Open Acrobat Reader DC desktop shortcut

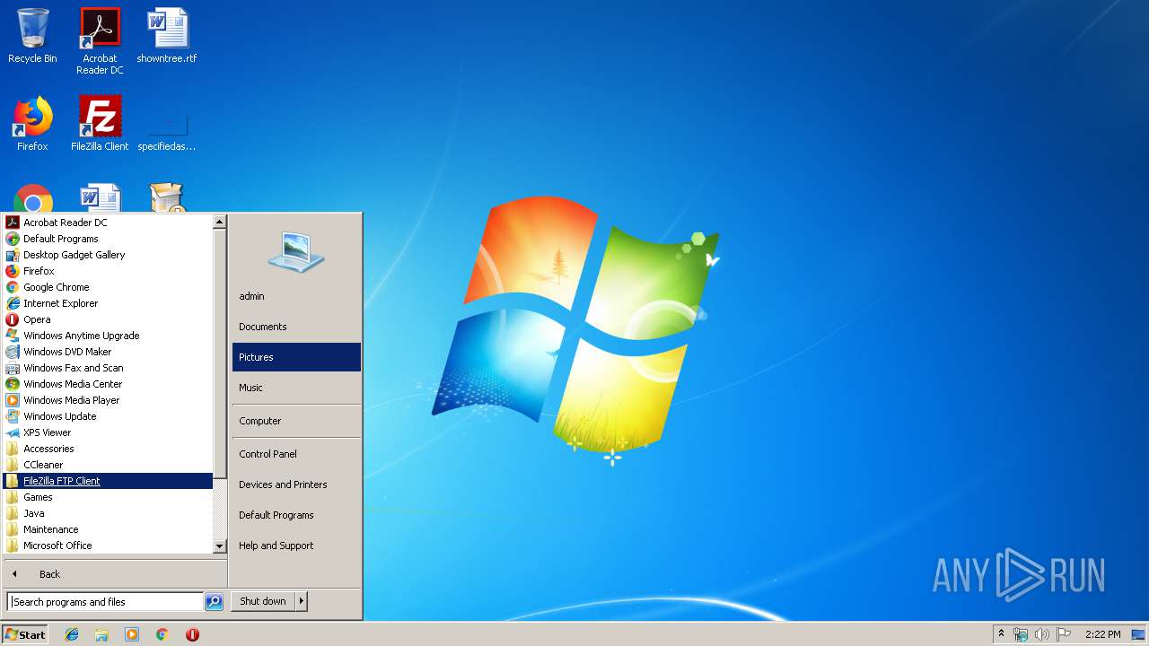pyautogui.click(x=100, y=41)
